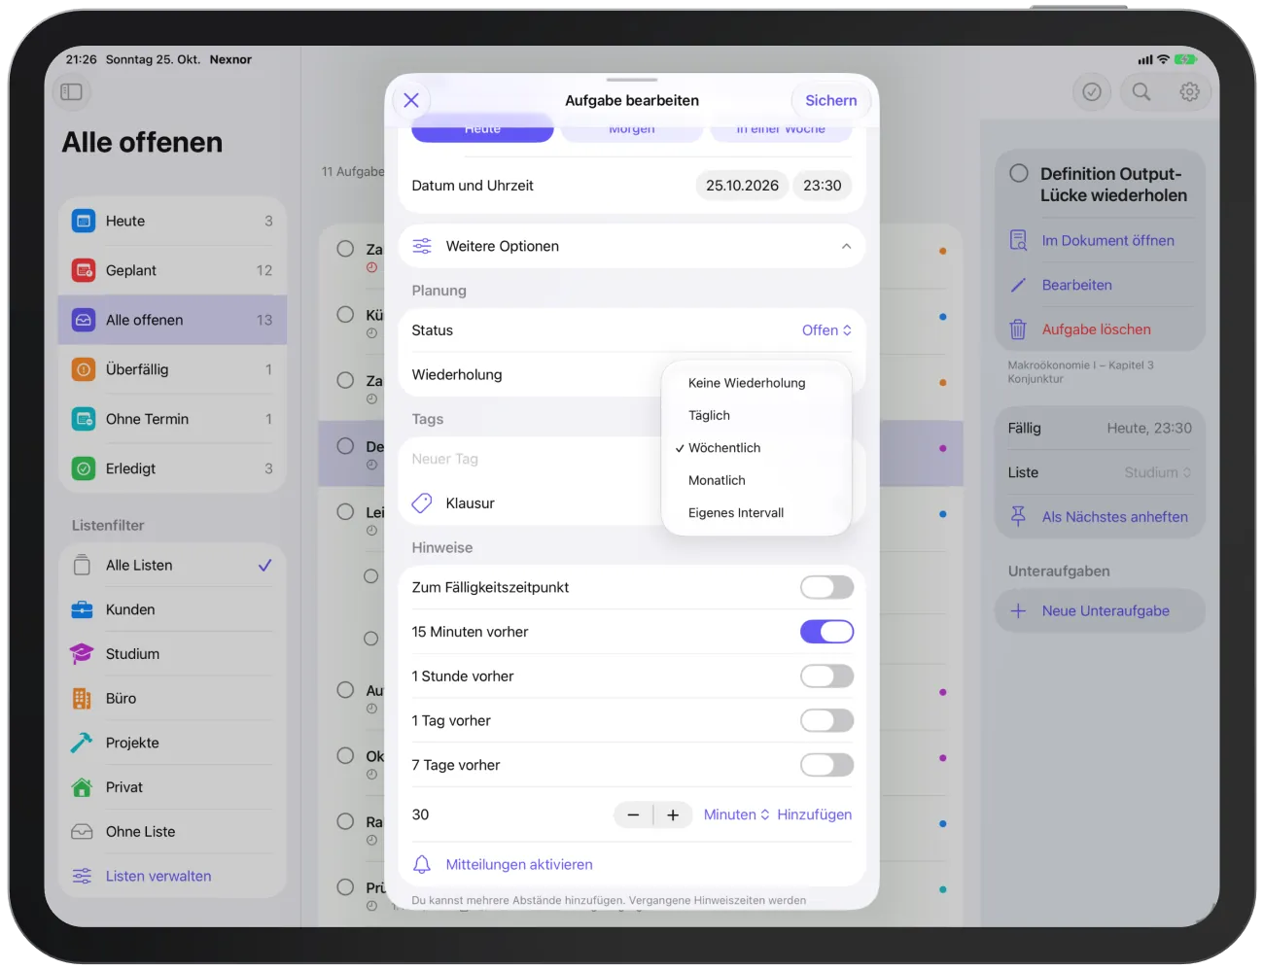
Task: Open the Status dropdown showing Offen
Action: pyautogui.click(x=826, y=330)
